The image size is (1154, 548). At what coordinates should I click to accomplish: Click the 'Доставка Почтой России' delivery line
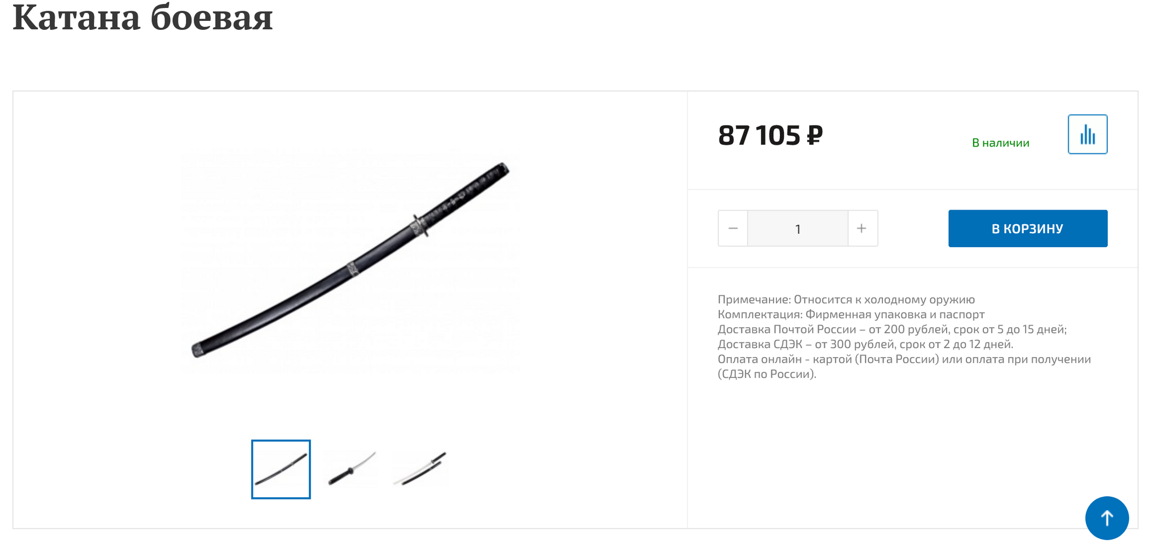(892, 329)
